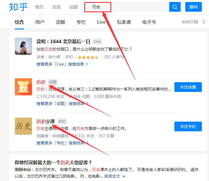The width and height of the screenshot is (209, 181).
Task: Click chevron after 「Live」搜索结果
Action: tap(87, 64)
